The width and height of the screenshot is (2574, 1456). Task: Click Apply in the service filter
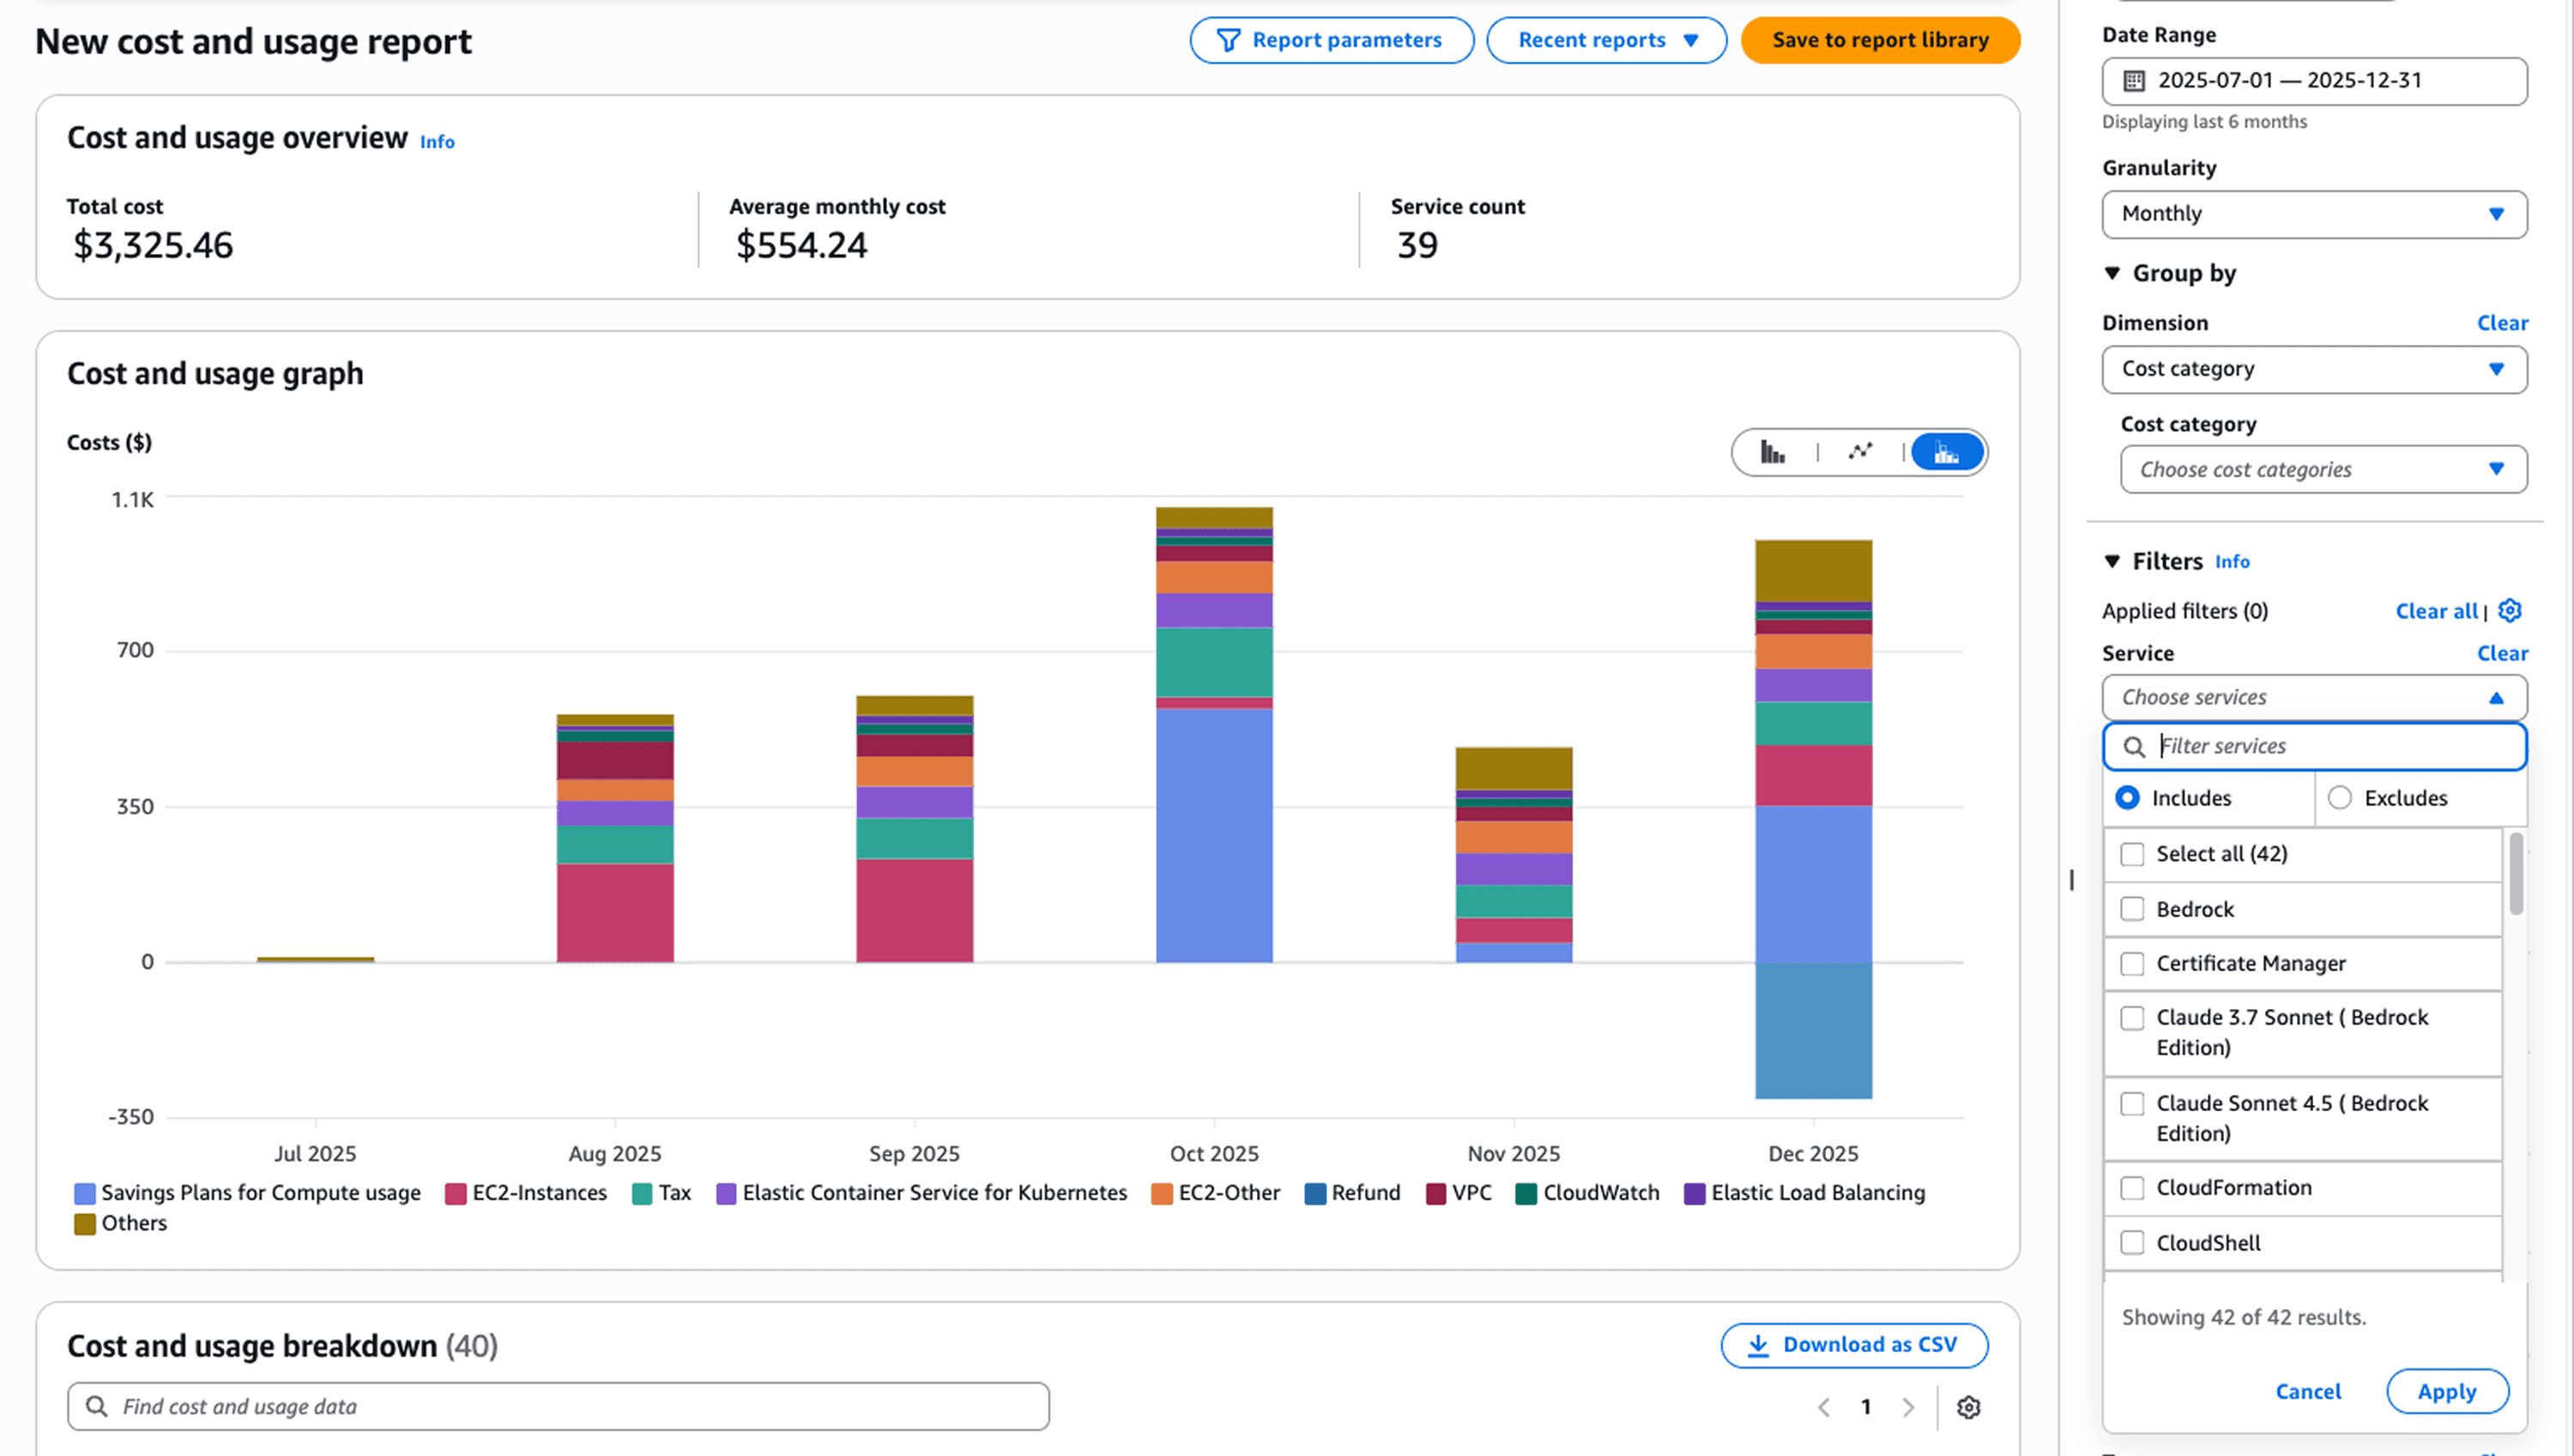2446,1392
